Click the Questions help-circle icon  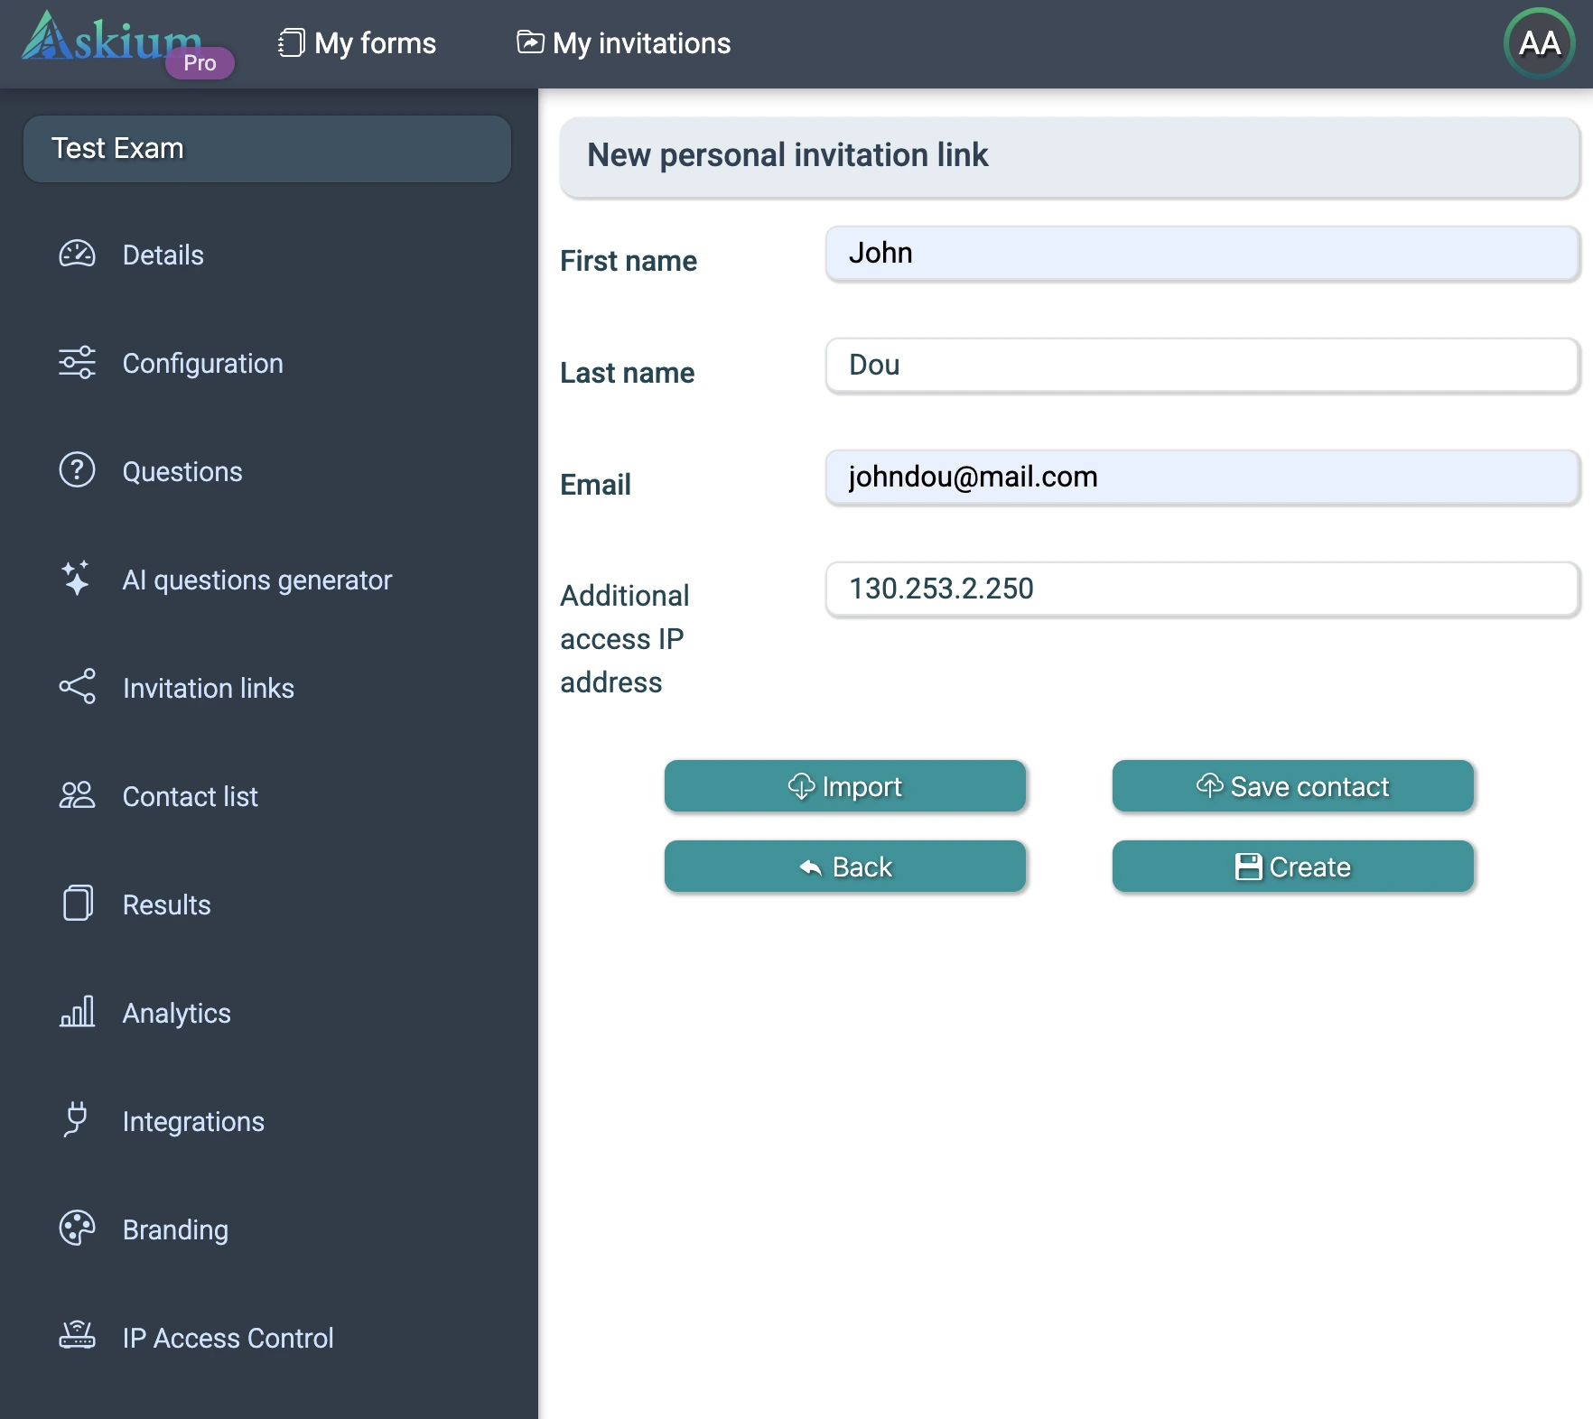click(x=77, y=470)
